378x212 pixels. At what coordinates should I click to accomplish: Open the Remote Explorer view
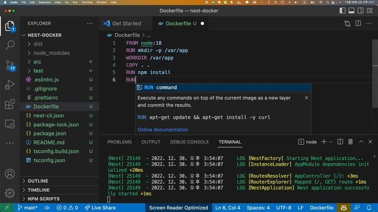9,124
